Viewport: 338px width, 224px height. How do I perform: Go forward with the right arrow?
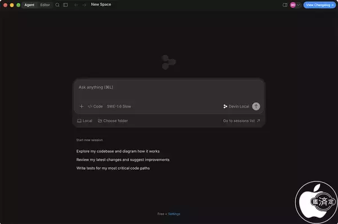tap(84, 5)
